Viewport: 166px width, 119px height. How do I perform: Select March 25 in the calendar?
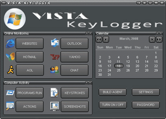click(x=119, y=70)
